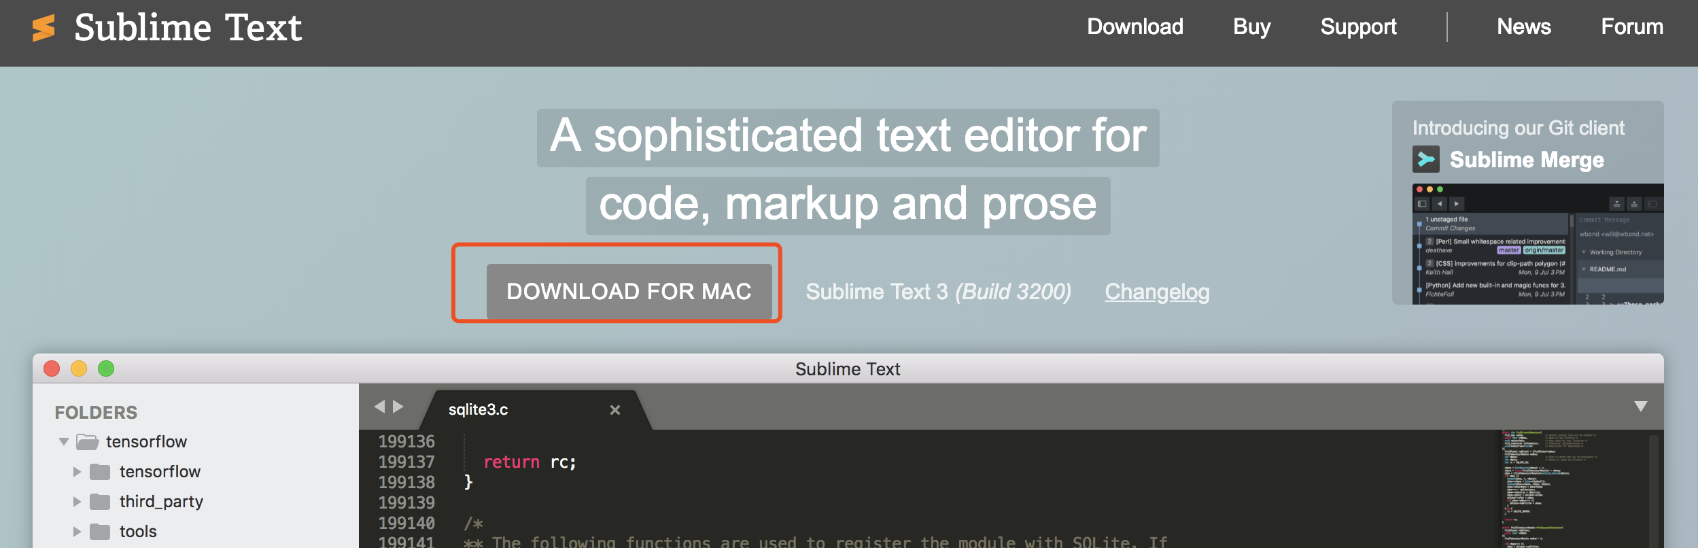Image resolution: width=1698 pixels, height=548 pixels.
Task: Click the Sublime Merge arrow icon
Action: (x=1425, y=159)
